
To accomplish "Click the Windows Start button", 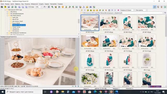I will click(x=3, y=92).
